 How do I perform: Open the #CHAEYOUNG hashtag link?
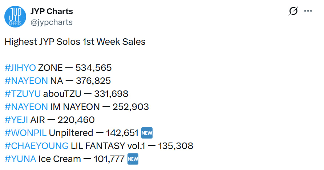(36, 146)
